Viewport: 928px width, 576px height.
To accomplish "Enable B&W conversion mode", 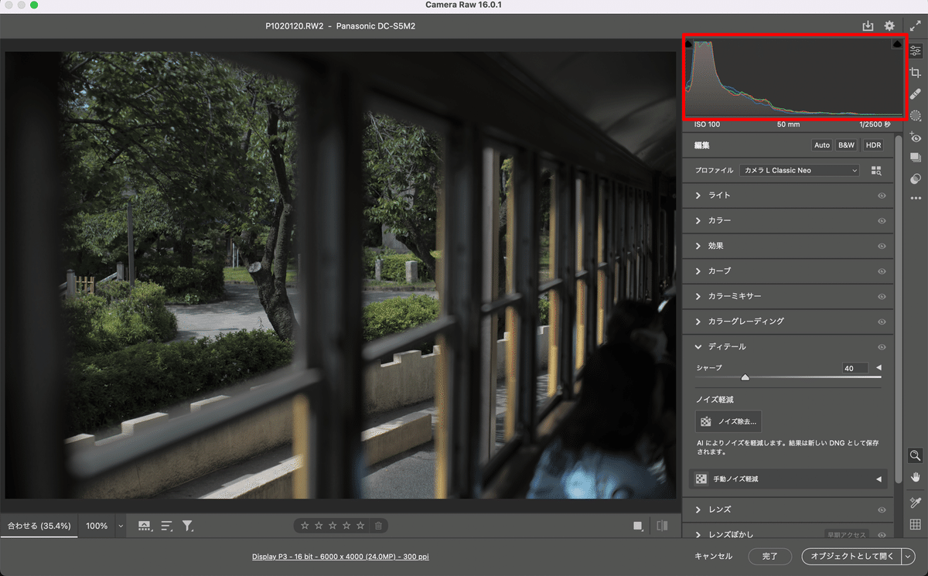I will pos(846,145).
